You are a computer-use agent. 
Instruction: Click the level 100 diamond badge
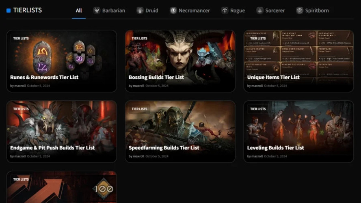click(x=104, y=189)
